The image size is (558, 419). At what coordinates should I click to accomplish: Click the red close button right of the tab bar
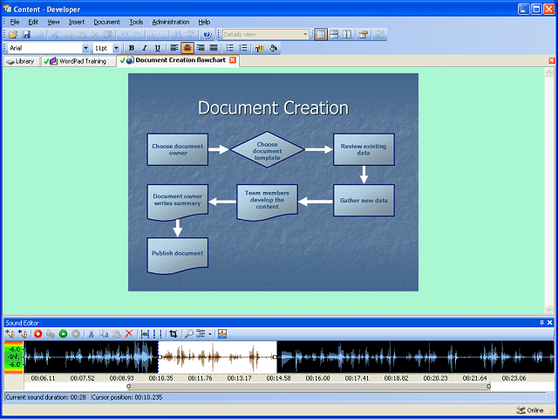pos(552,60)
